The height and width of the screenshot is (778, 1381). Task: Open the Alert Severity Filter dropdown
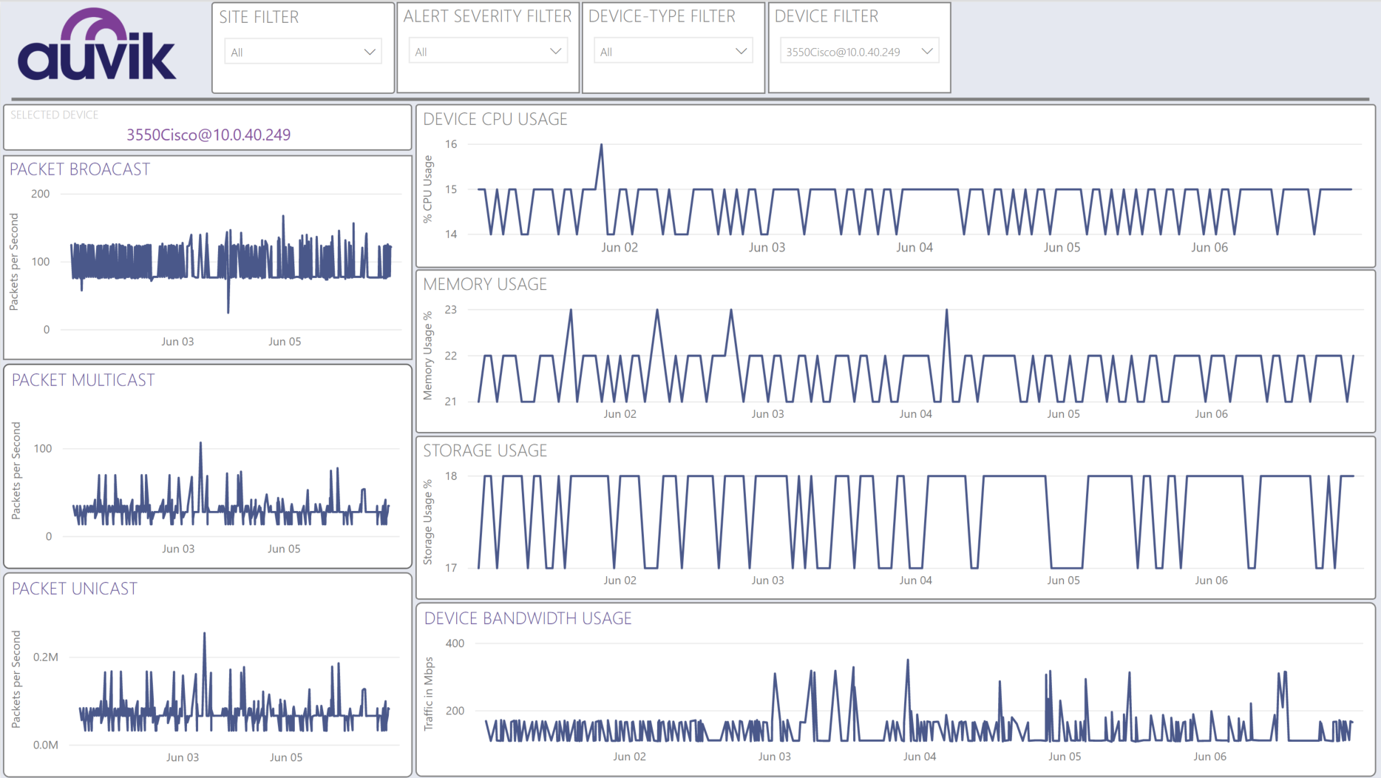click(488, 52)
